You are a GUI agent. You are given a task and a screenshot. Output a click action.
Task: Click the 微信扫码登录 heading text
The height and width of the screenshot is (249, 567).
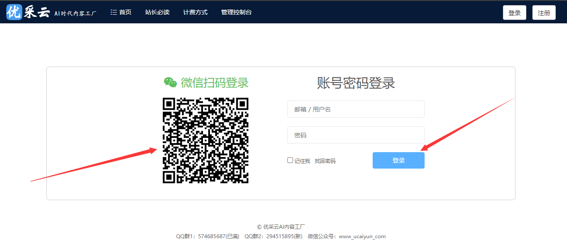tap(215, 82)
